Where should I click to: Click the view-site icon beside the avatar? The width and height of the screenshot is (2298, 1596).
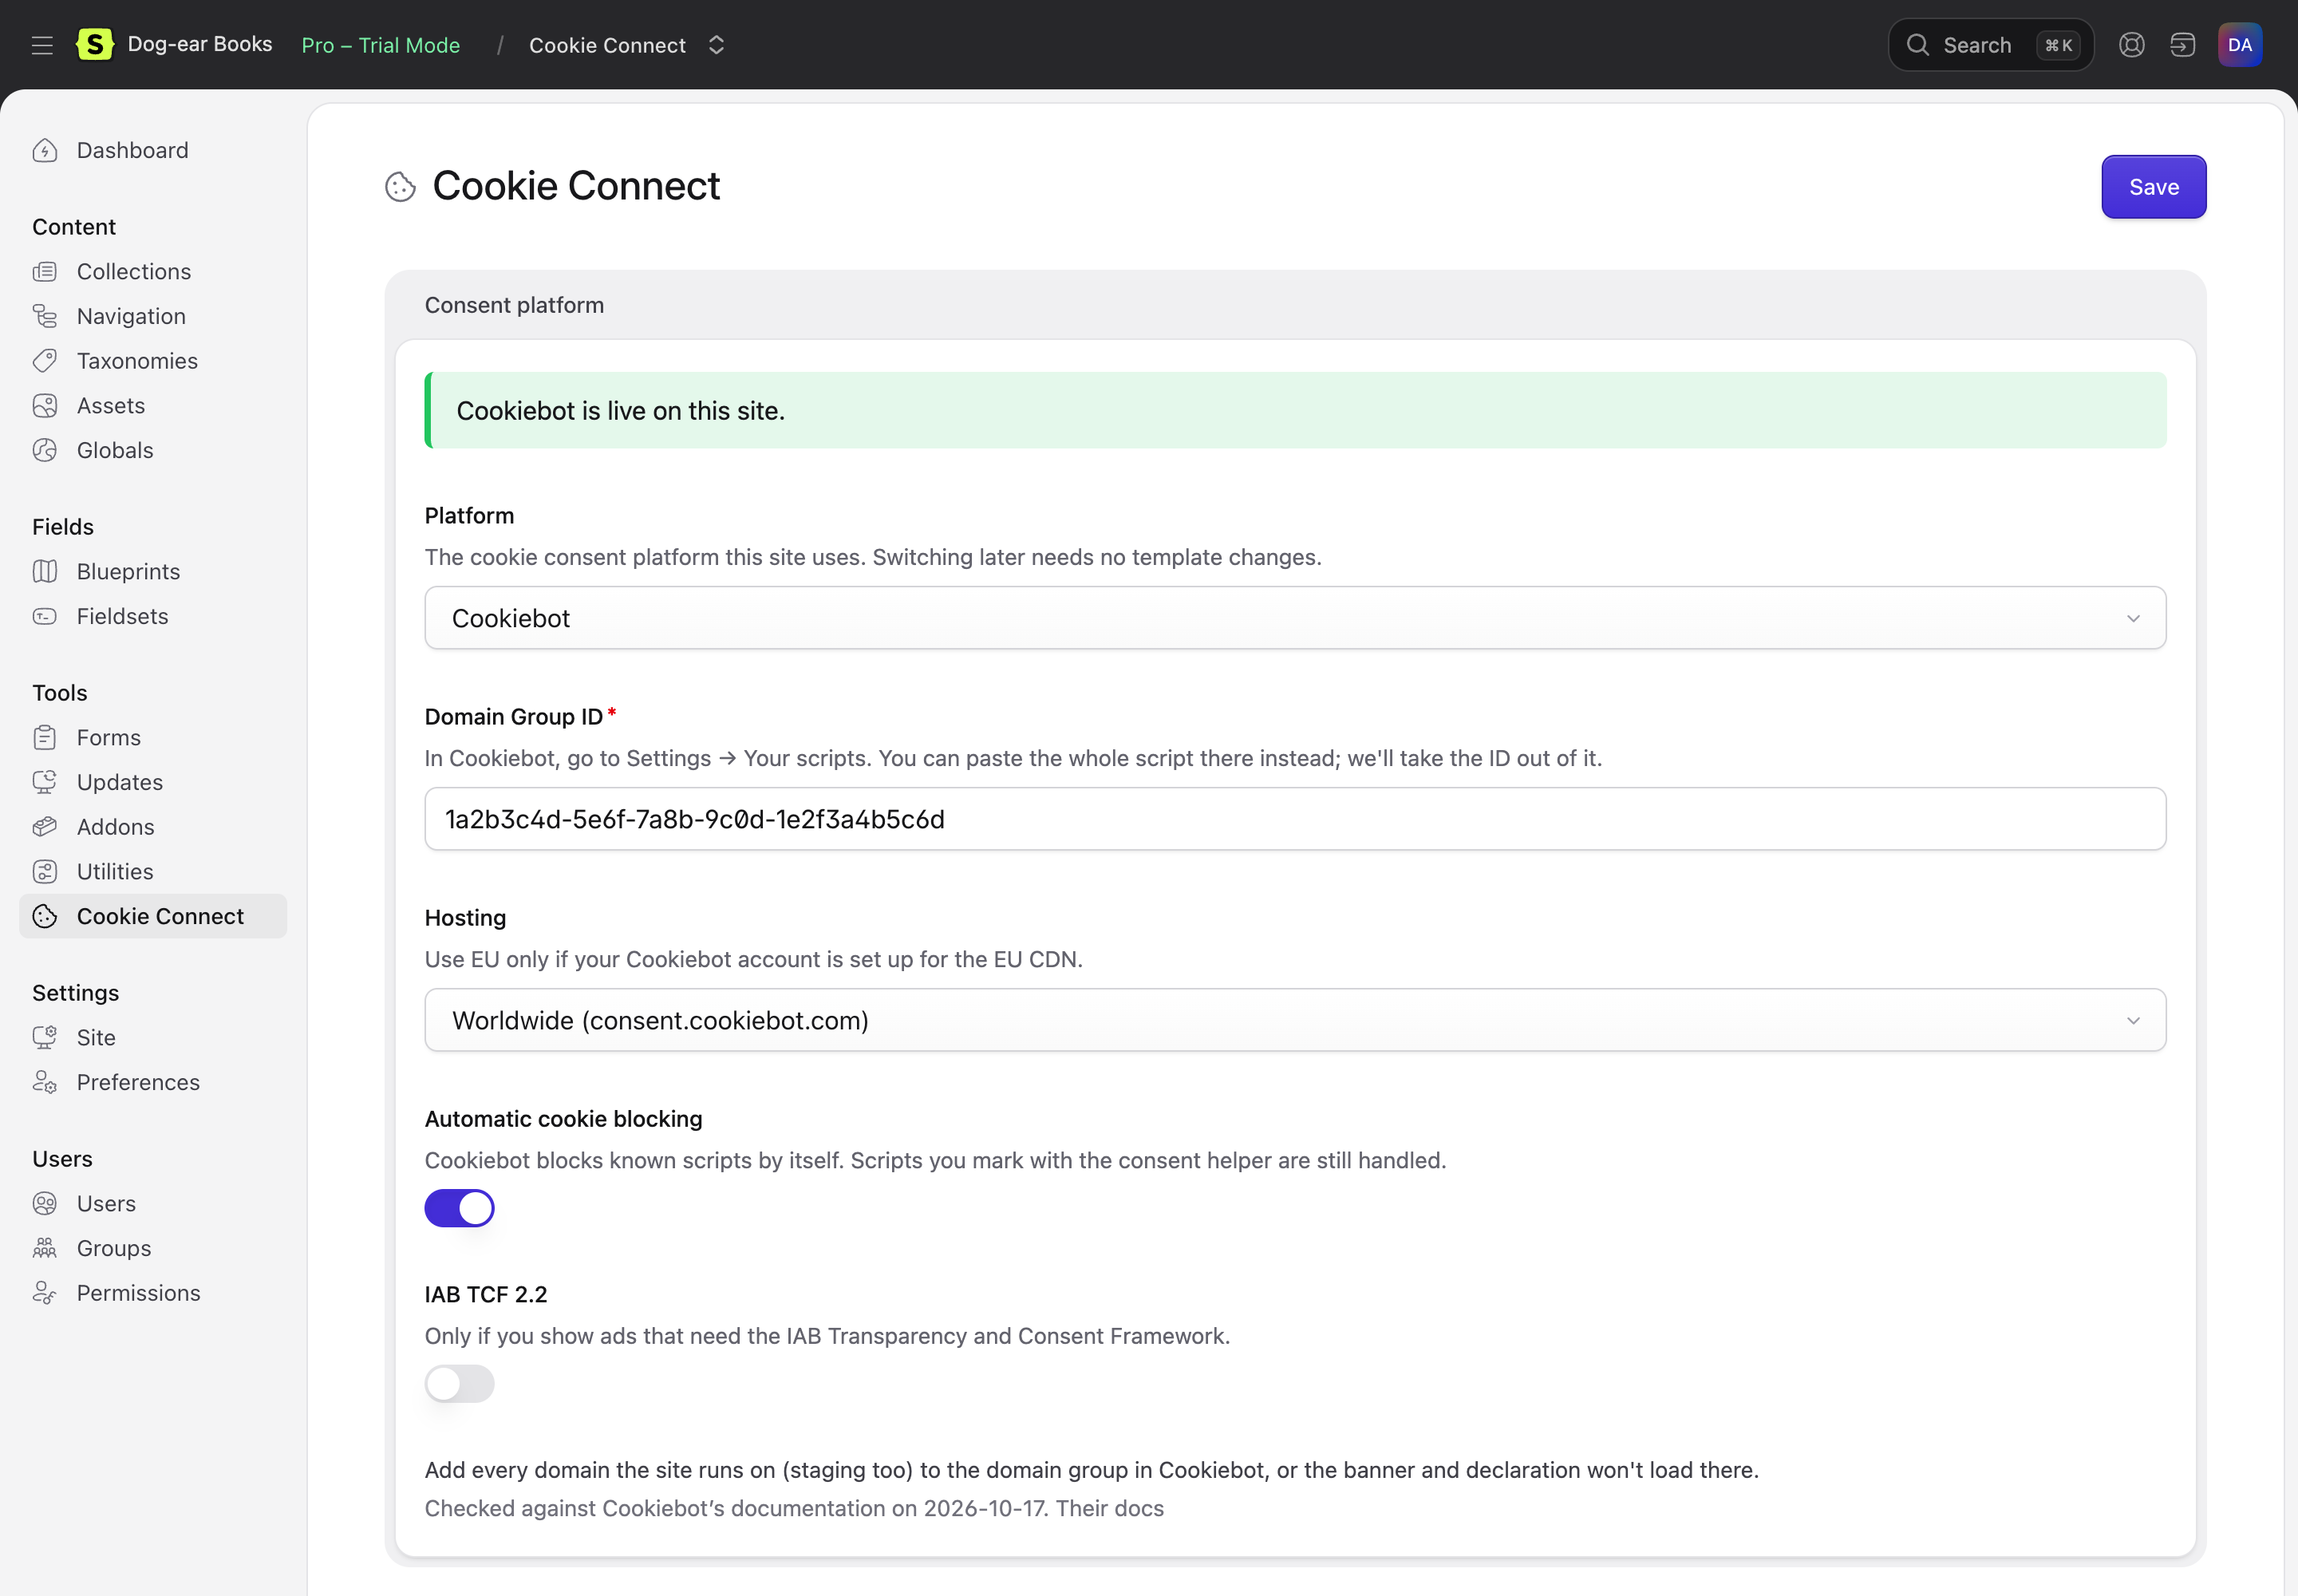point(2182,45)
